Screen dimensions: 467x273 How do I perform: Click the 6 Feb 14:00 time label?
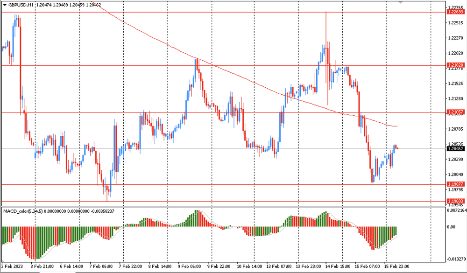71,266
